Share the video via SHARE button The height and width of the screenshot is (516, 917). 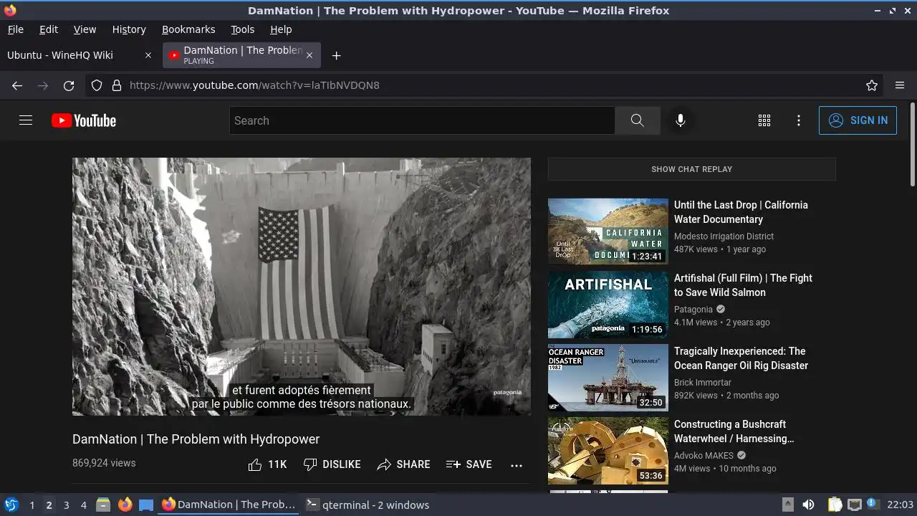[403, 464]
